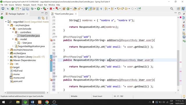Expand the src/main/resources folder
Screen dimensions: 186x105
[x=8, y=50]
